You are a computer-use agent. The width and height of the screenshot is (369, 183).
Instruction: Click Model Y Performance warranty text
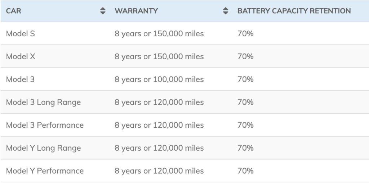[159, 171]
